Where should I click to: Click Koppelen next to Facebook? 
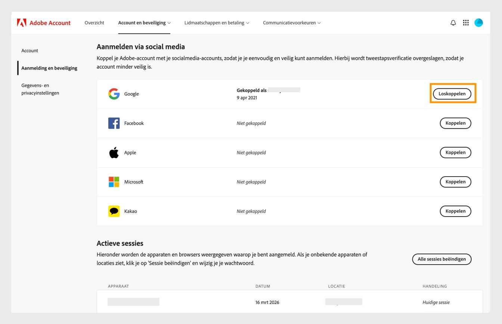pyautogui.click(x=455, y=123)
